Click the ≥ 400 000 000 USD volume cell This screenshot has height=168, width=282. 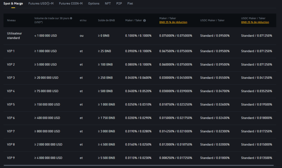point(47,118)
